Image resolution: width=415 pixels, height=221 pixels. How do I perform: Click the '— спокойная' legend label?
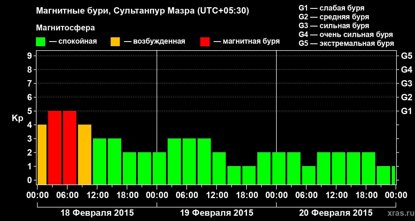[x=73, y=42]
